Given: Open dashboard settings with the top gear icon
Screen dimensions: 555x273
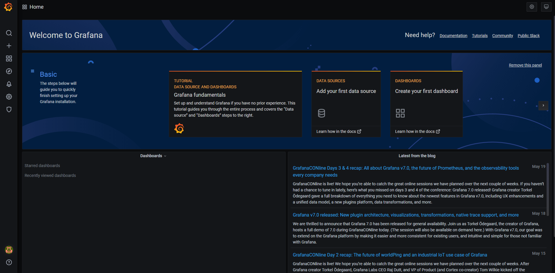Looking at the screenshot, I should pos(532,7).
